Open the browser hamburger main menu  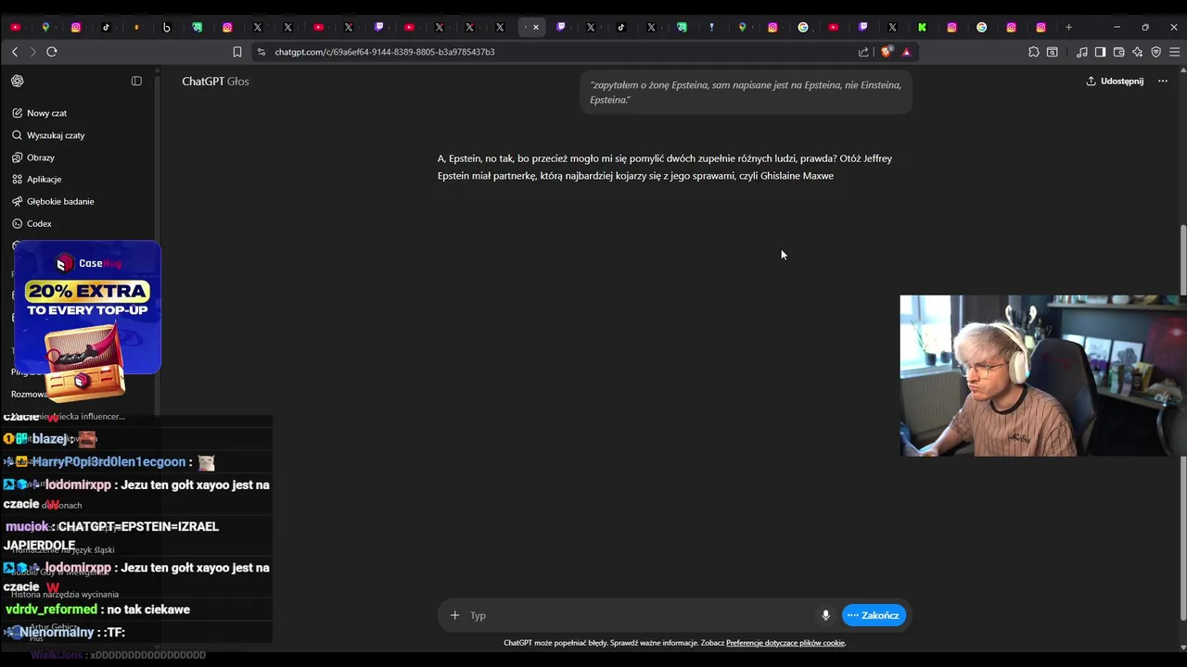(1175, 52)
